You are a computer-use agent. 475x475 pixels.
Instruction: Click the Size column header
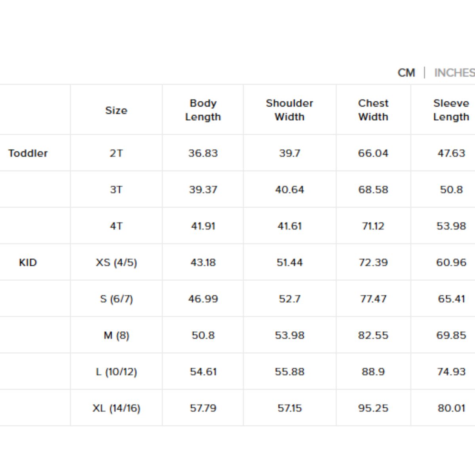tap(116, 110)
